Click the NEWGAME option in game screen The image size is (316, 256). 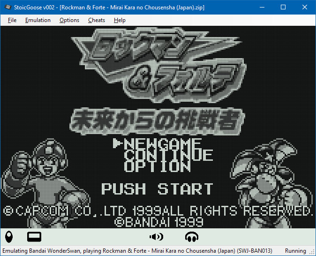[x=163, y=143]
